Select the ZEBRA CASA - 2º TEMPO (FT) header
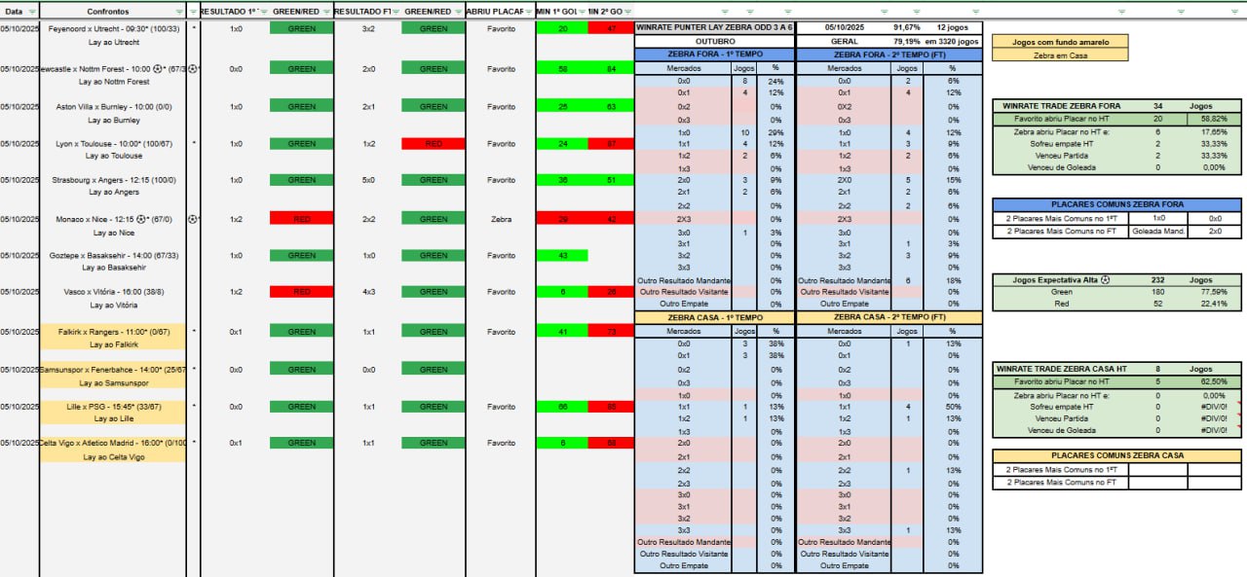Viewport: 1247px width, 577px height. pos(888,317)
